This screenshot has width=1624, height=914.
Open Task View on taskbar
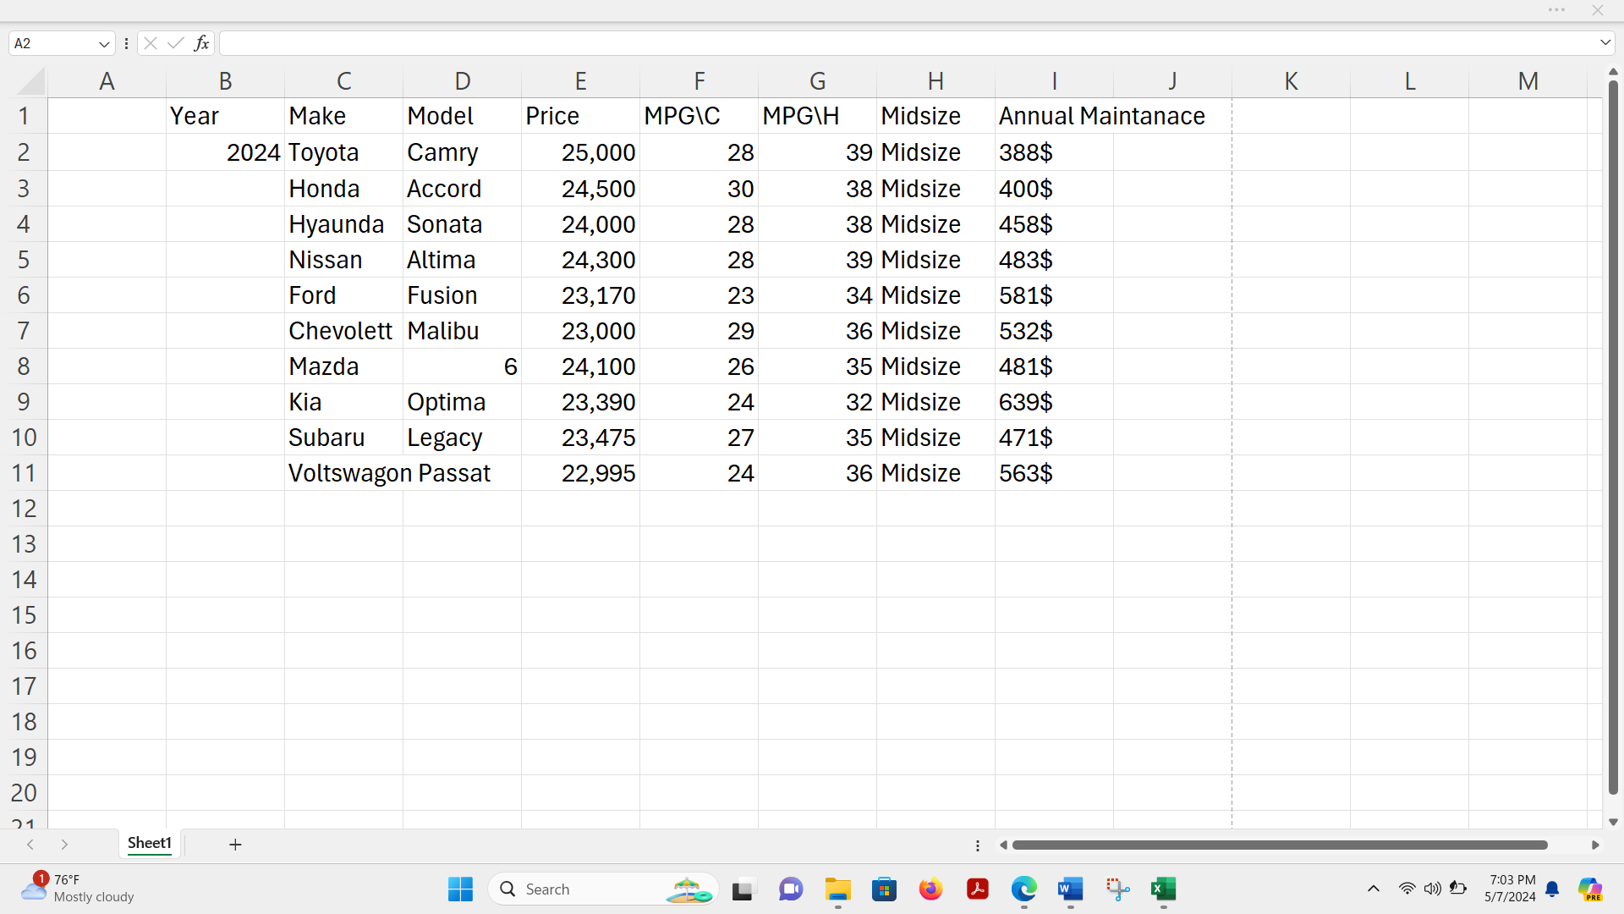tap(743, 889)
